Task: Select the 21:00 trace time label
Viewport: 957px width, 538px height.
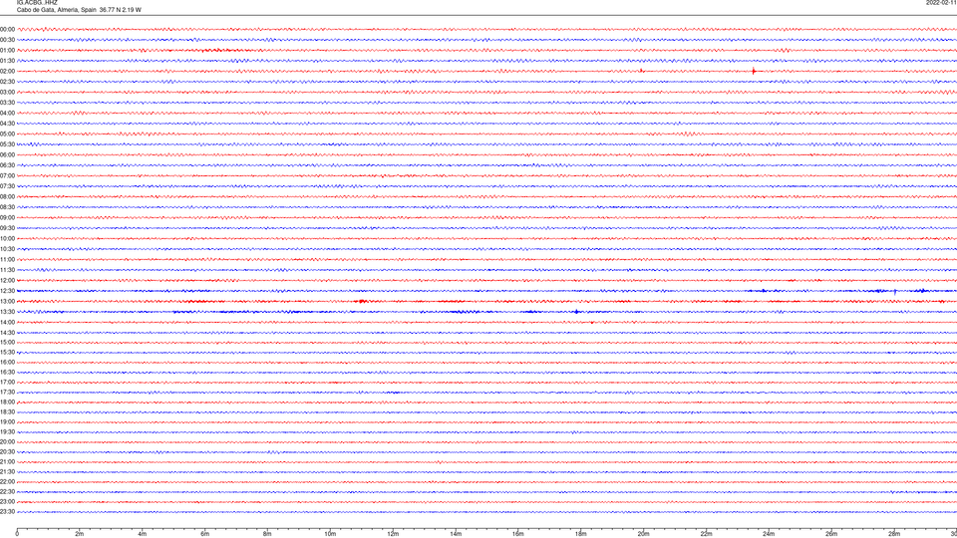Action: click(x=7, y=461)
